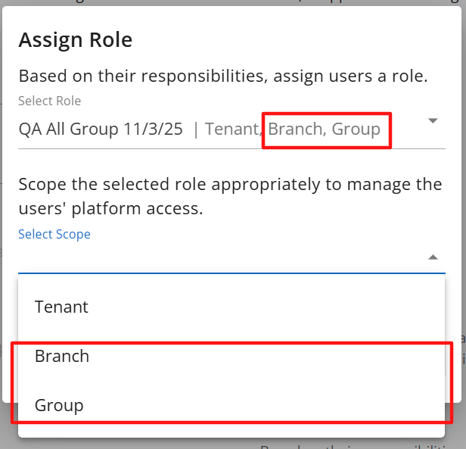
Task: Click the Assign Role dialog heading
Action: 75,39
